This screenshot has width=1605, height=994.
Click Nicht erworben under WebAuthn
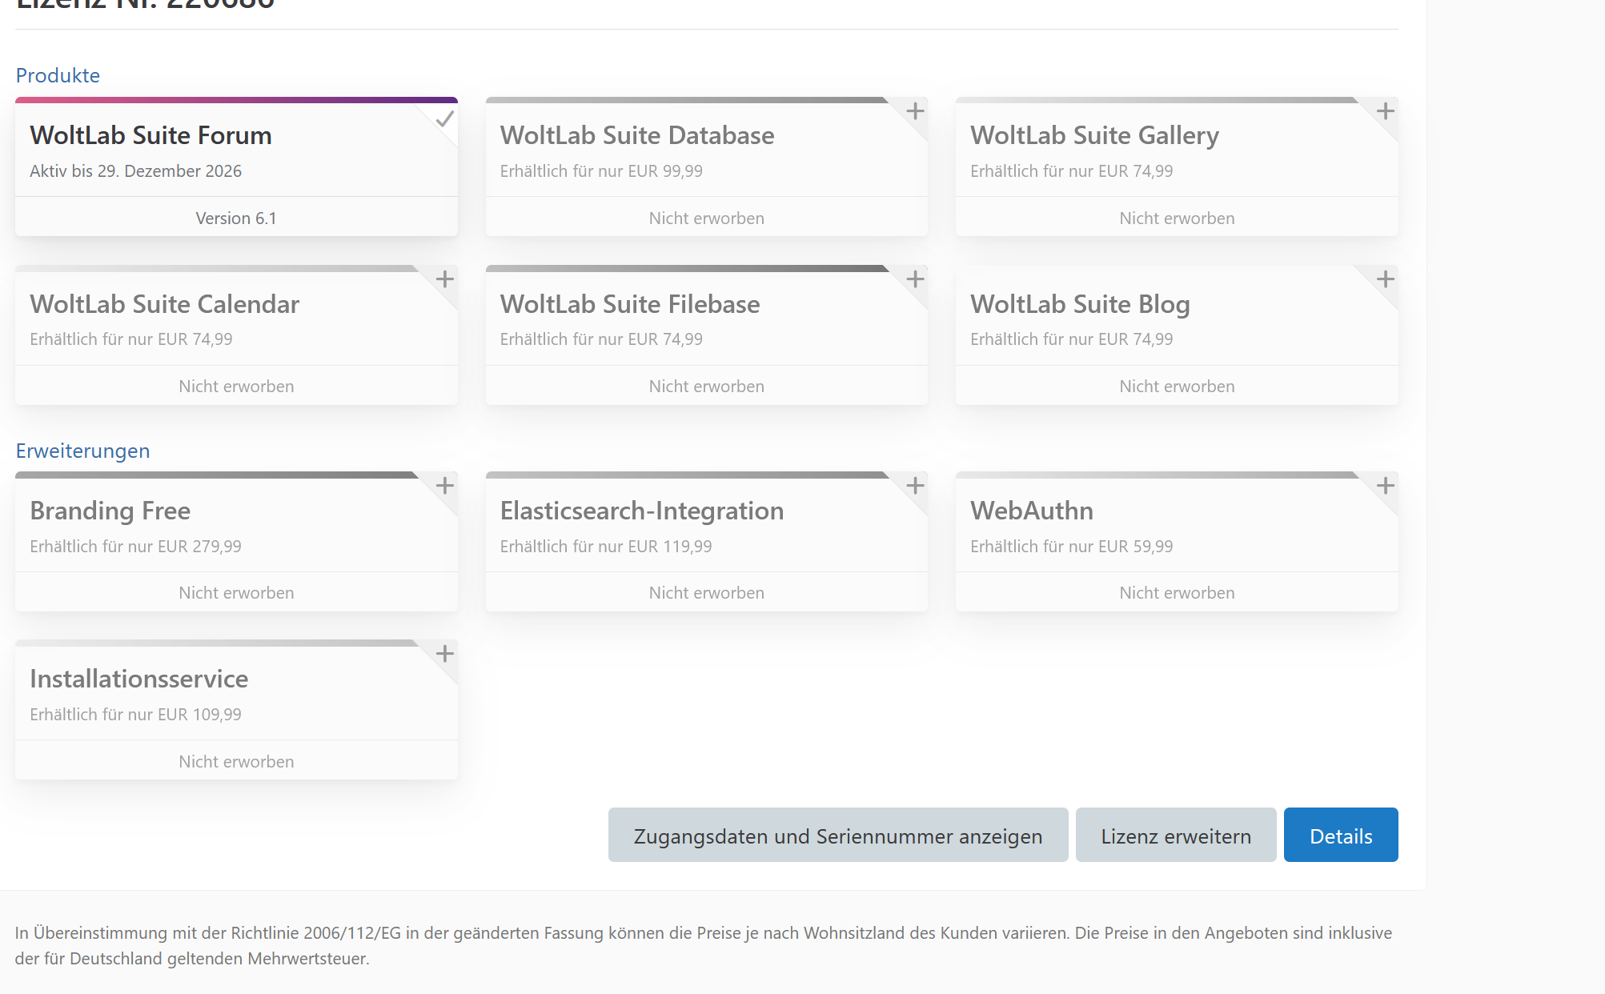click(1176, 593)
